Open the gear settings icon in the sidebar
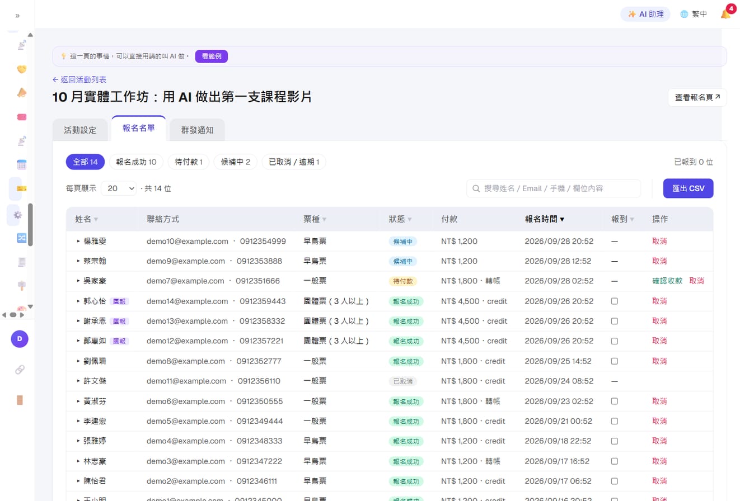The width and height of the screenshot is (740, 501). [x=17, y=215]
